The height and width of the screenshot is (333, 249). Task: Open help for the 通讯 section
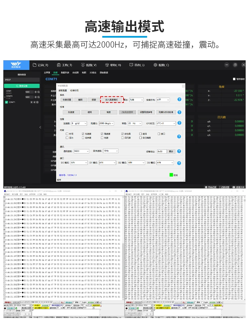click(x=179, y=151)
